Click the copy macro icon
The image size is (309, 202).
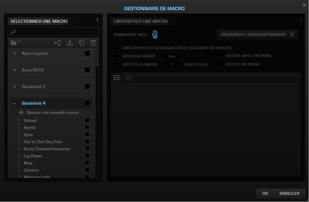tap(81, 43)
